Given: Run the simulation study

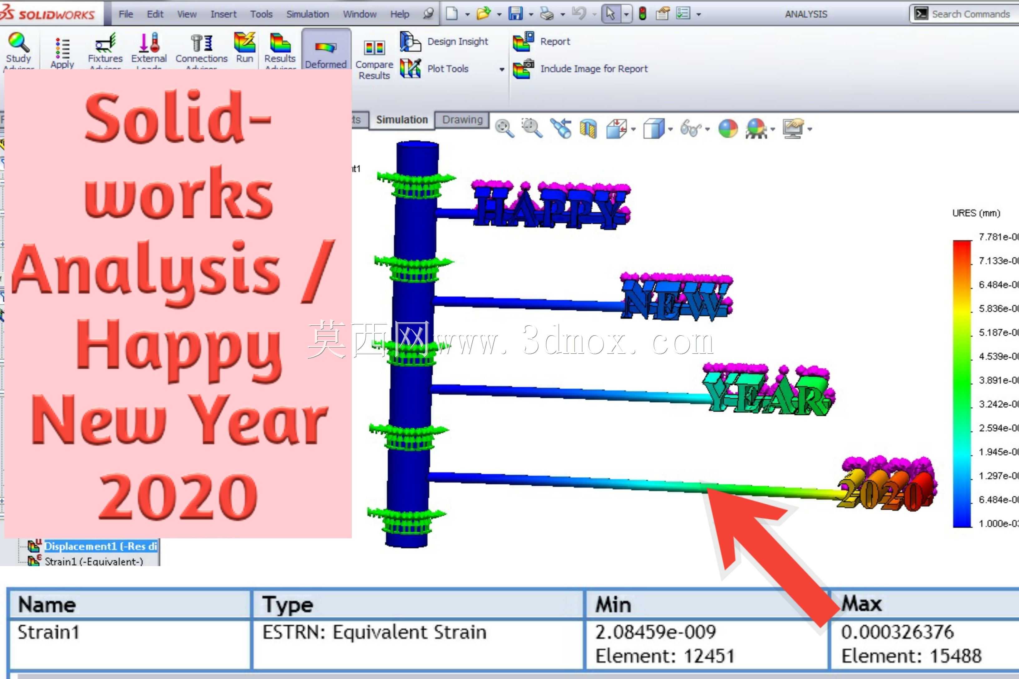Looking at the screenshot, I should (x=244, y=48).
